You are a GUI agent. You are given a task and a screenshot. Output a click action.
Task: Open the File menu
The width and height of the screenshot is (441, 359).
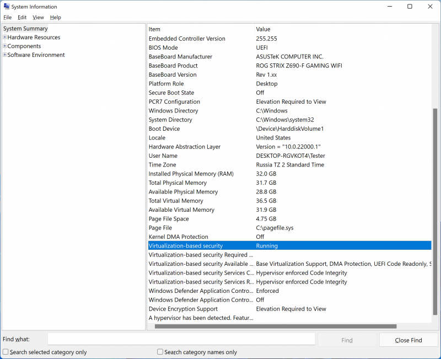(7, 18)
